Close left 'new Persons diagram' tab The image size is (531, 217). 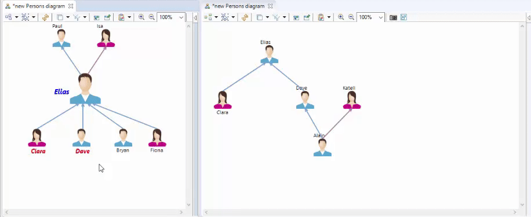pyautogui.click(x=71, y=6)
